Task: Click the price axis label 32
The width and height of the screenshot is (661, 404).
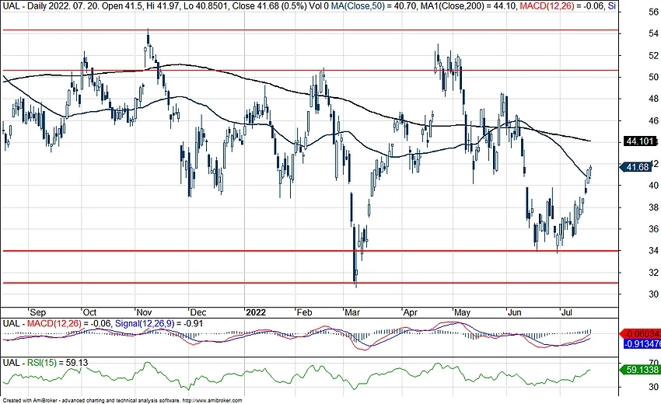Action: click(654, 272)
